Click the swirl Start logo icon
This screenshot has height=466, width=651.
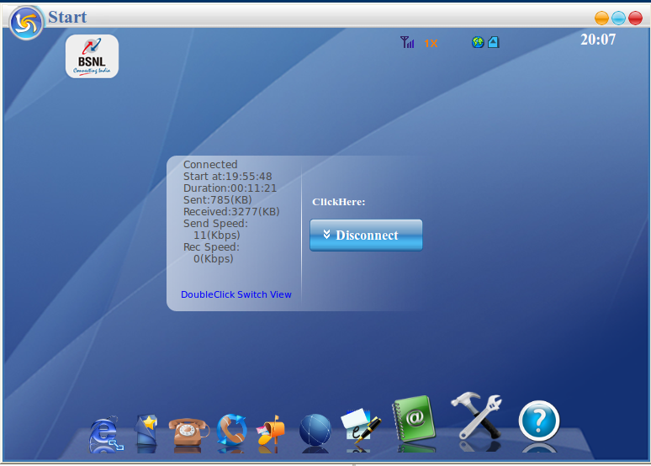click(26, 23)
